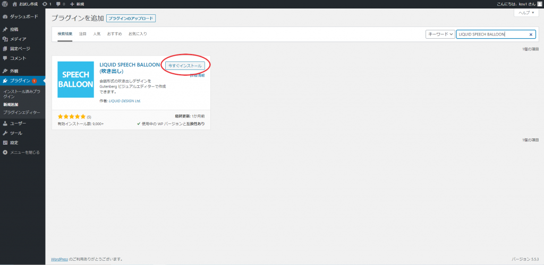The height and width of the screenshot is (265, 544).
Task: Click the plus icon for new content
Action: (72, 4)
